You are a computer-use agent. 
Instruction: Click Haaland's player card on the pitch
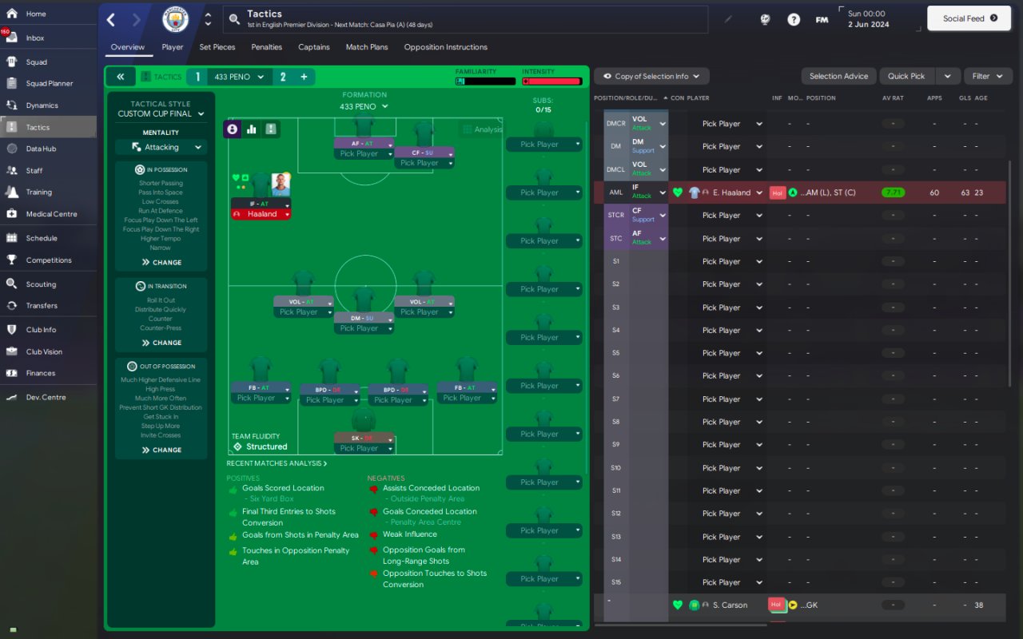(261, 196)
